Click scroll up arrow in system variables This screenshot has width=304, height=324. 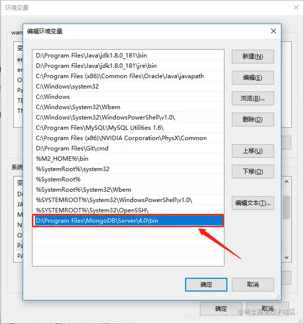(286, 181)
